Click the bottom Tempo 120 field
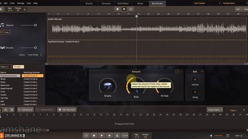 point(145,136)
